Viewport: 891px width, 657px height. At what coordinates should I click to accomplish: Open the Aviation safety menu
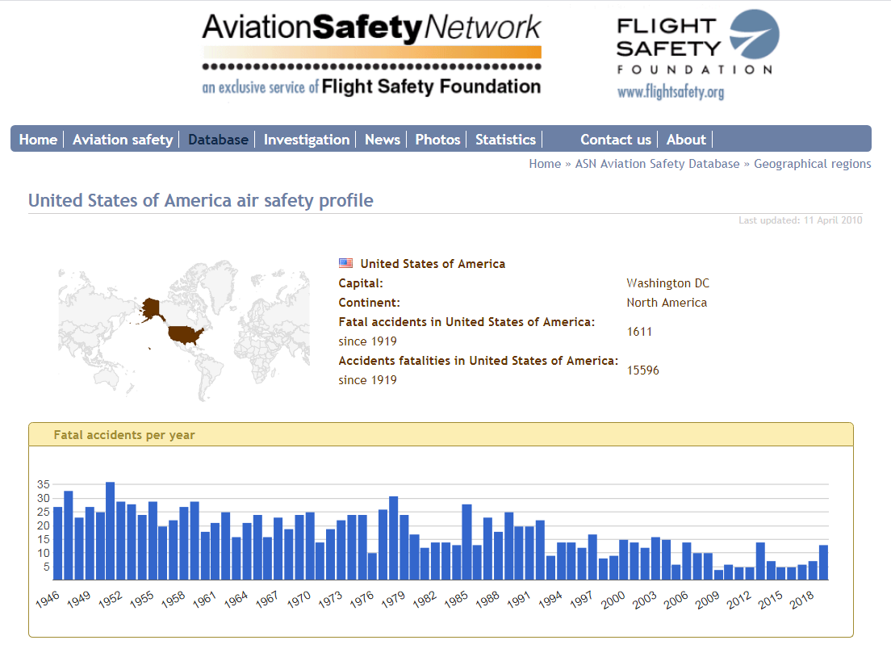pyautogui.click(x=123, y=140)
